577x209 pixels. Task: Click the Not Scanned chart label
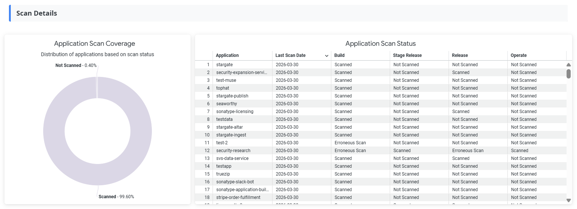coord(76,65)
